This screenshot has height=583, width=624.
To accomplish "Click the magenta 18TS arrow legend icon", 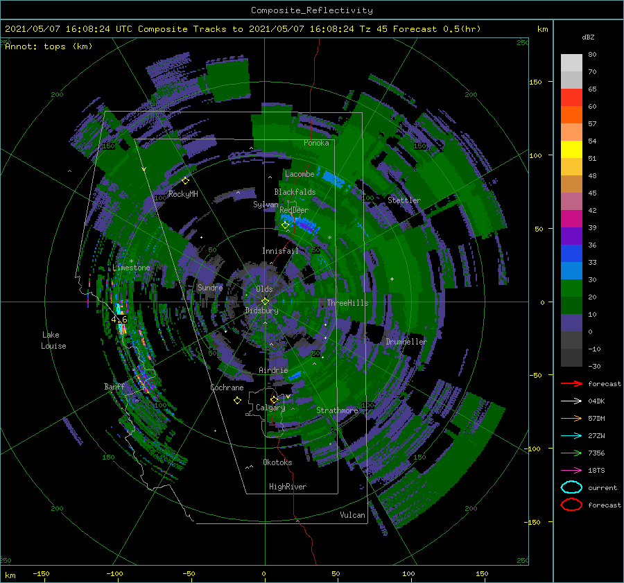I will [x=571, y=471].
